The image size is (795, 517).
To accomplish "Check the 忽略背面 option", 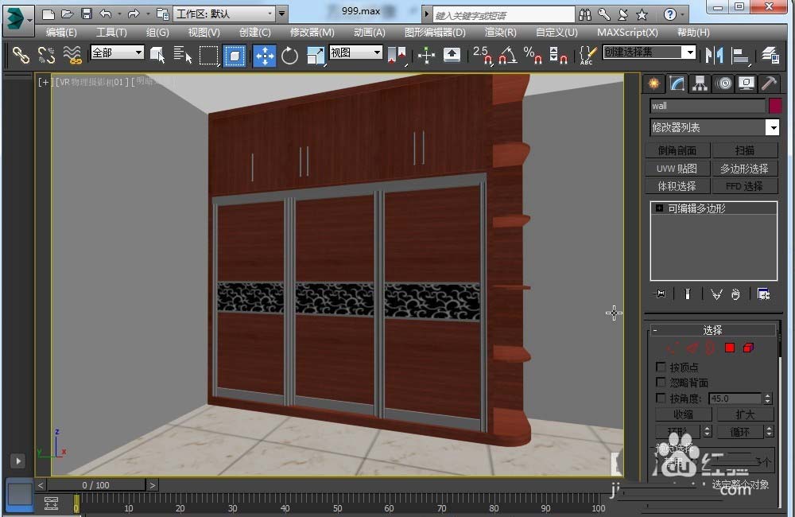I will pyautogui.click(x=661, y=383).
